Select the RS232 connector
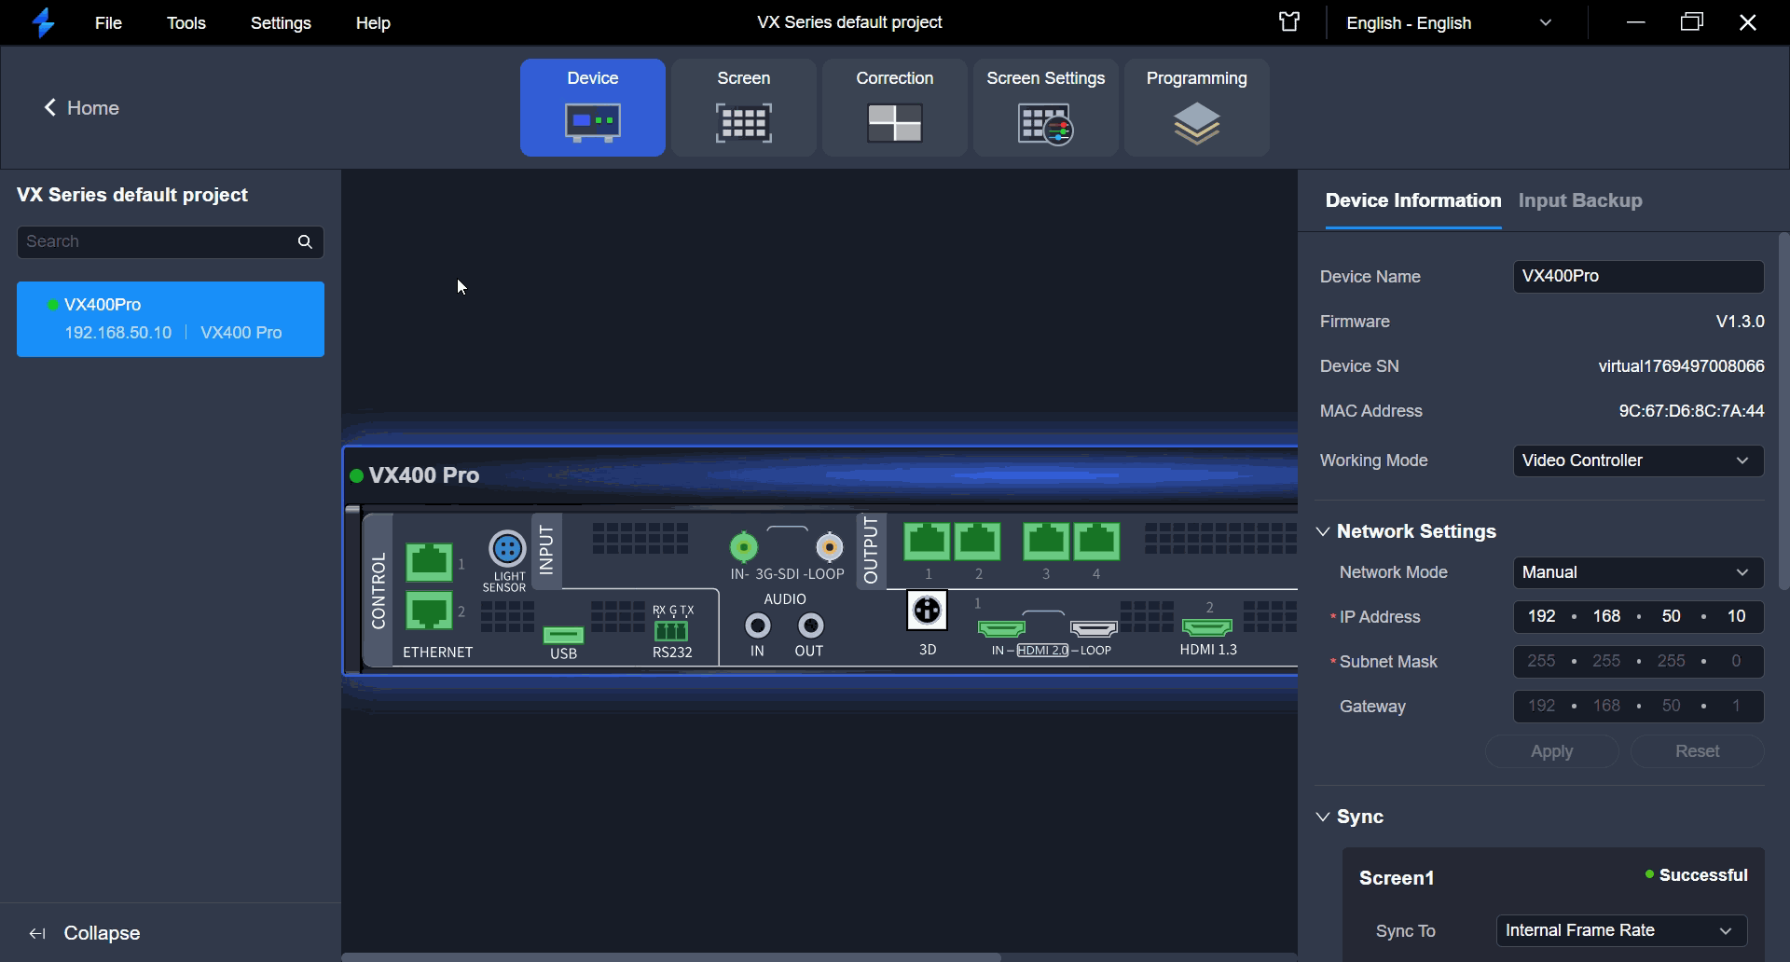Viewport: 1790px width, 962px height. (x=671, y=630)
